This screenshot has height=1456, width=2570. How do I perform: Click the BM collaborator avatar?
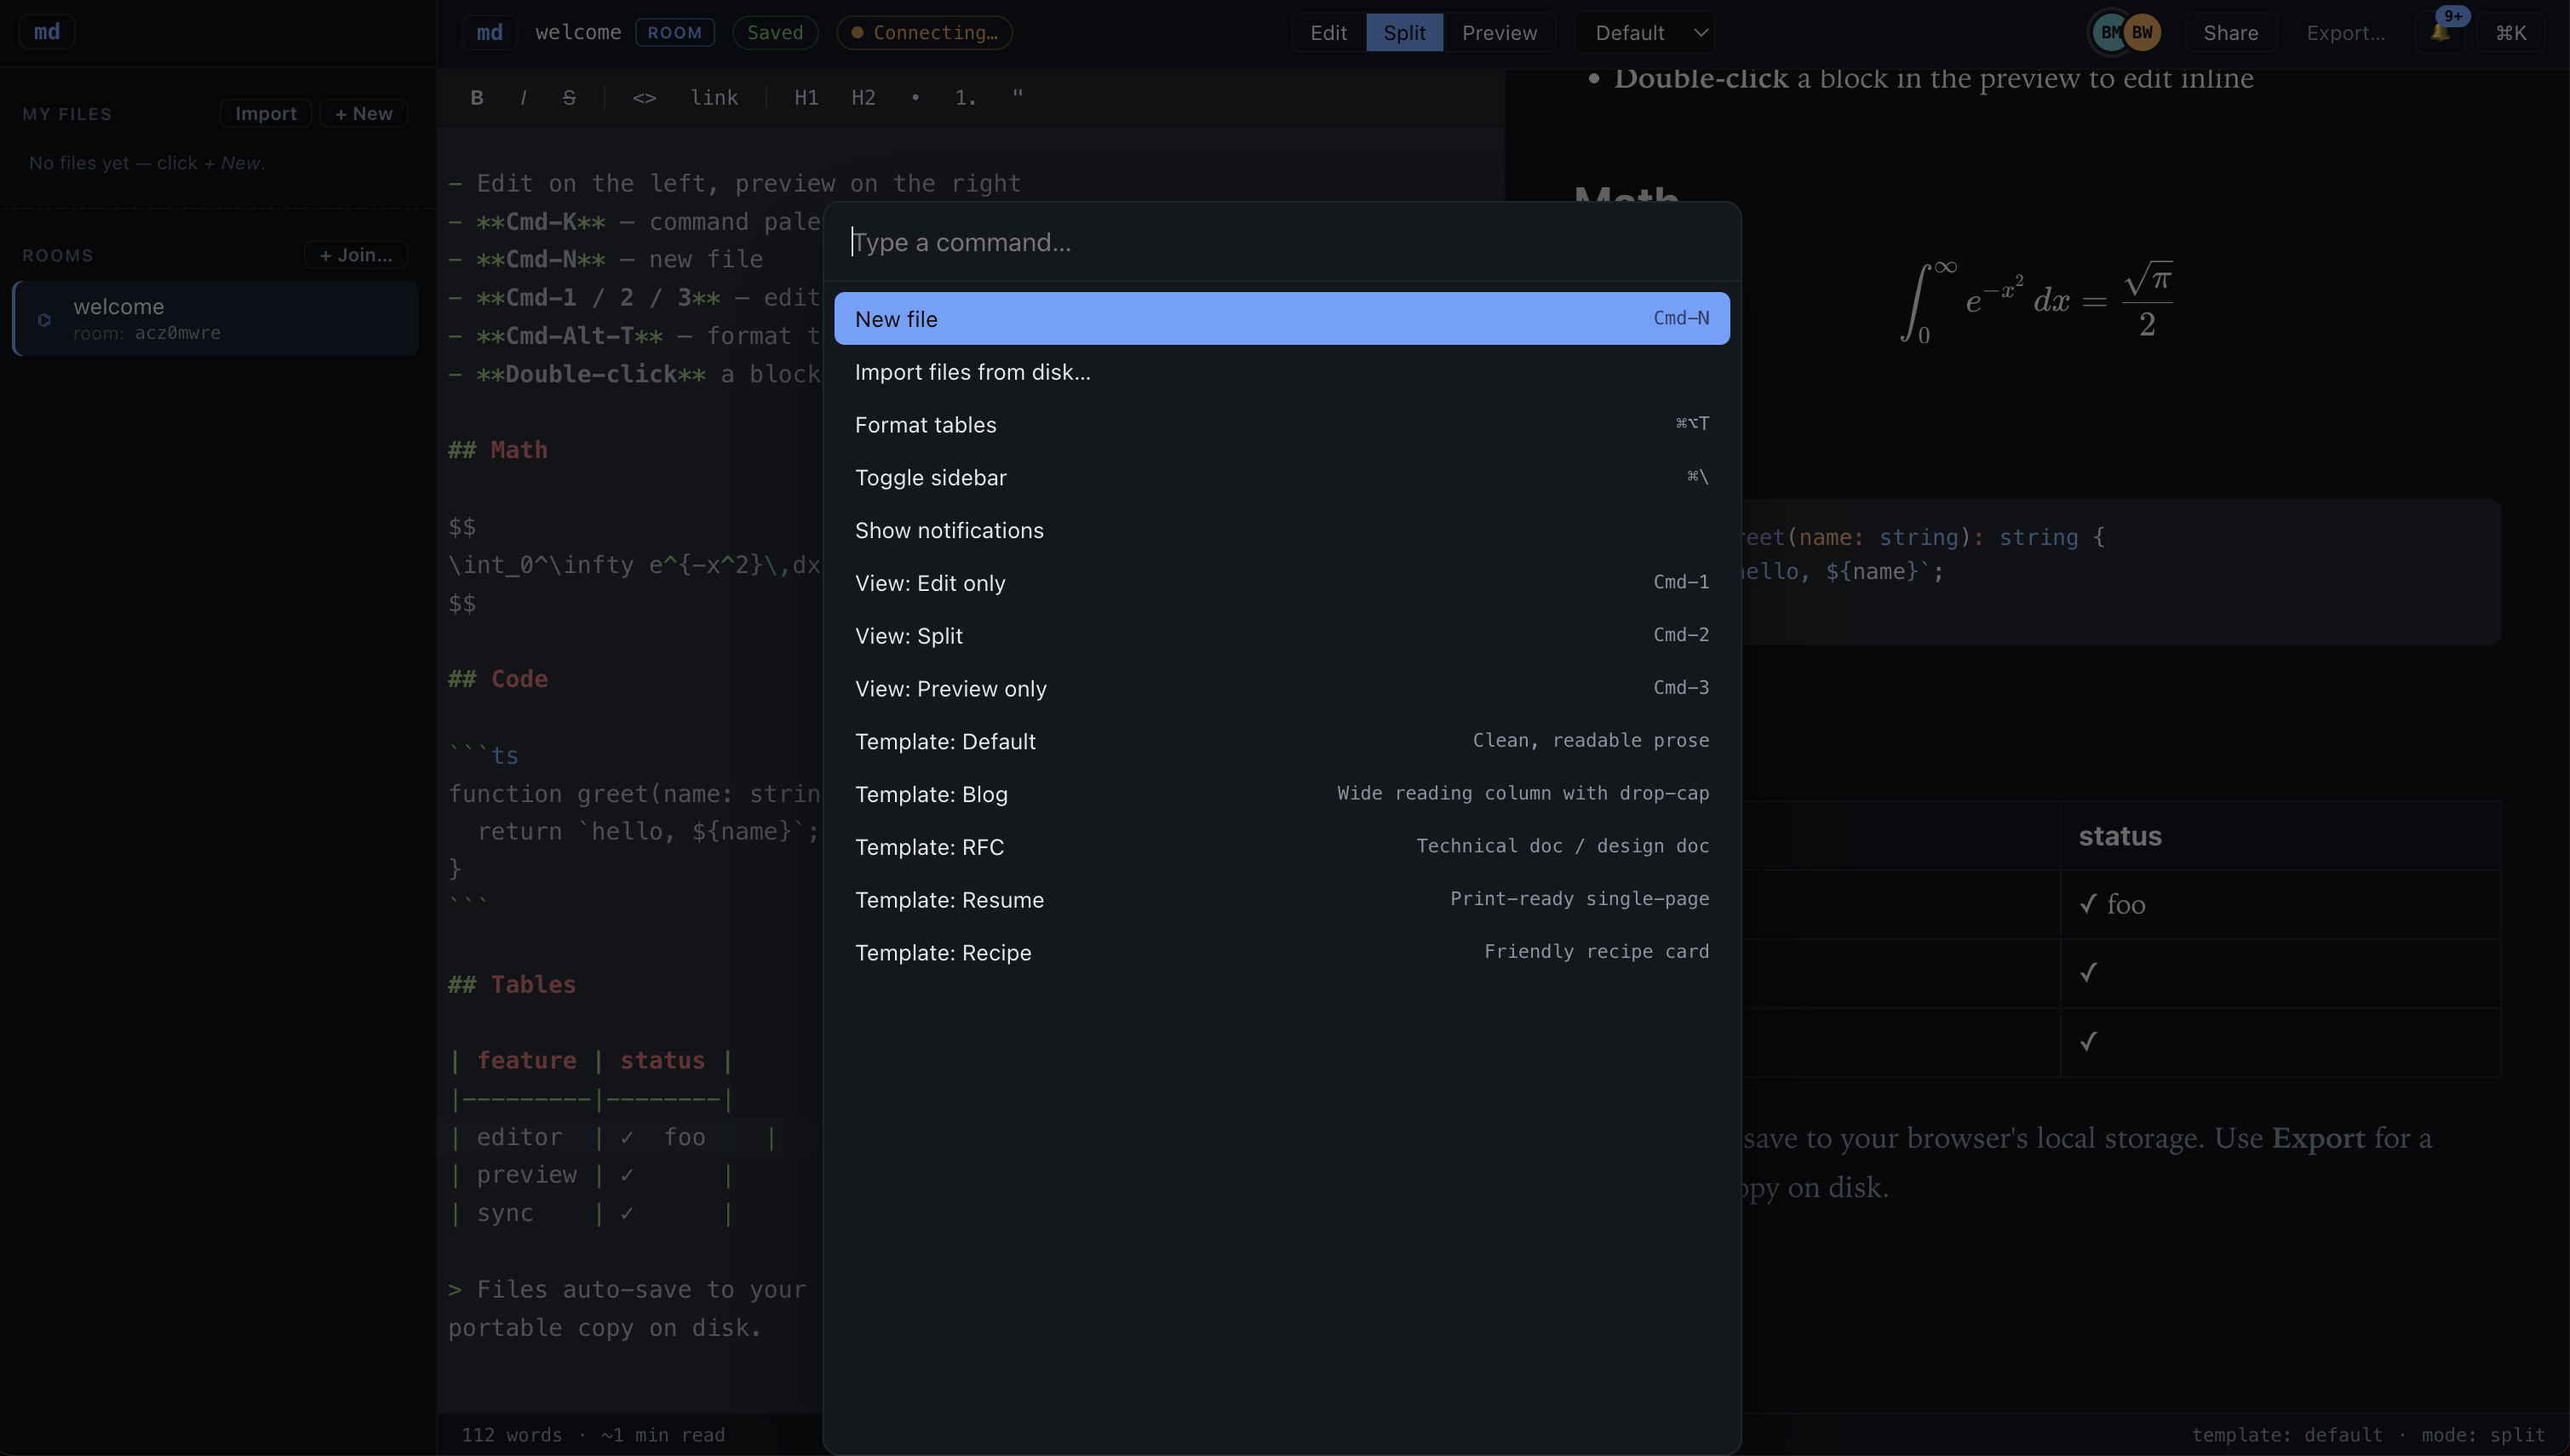pos(2108,32)
